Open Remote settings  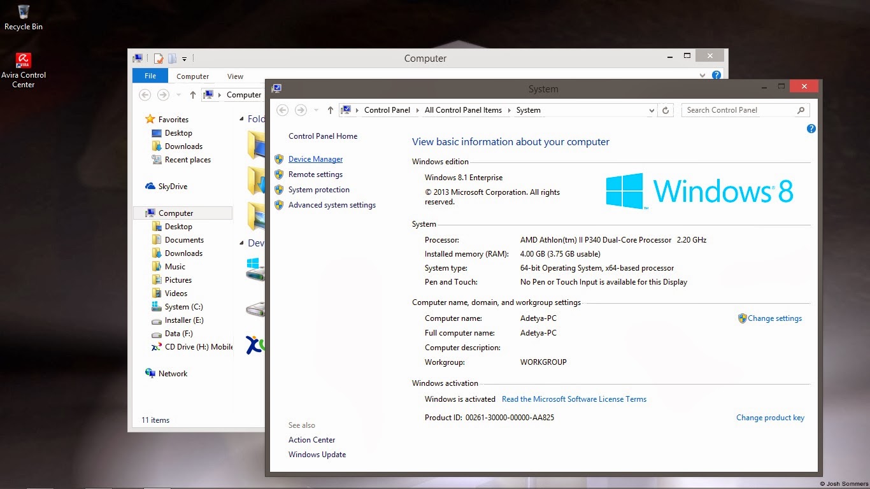(x=315, y=174)
